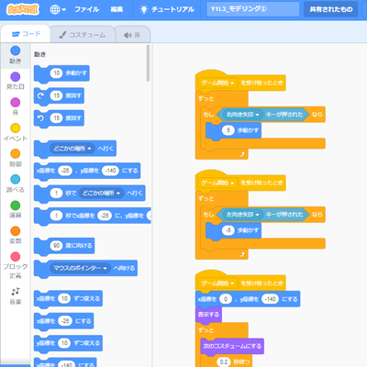Click the x座標を 10 ずつ変える block

click(x=68, y=299)
